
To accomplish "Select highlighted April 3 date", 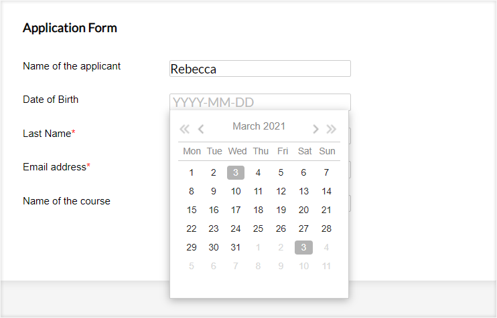I will tap(303, 247).
